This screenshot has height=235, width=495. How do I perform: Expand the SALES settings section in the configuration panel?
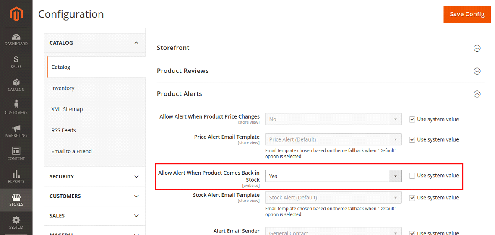coord(95,216)
